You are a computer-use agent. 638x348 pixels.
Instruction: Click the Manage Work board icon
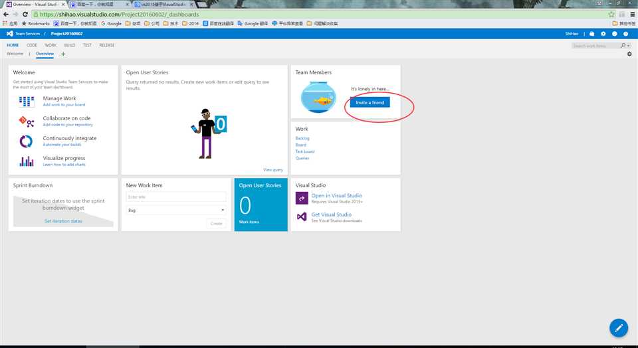27,101
